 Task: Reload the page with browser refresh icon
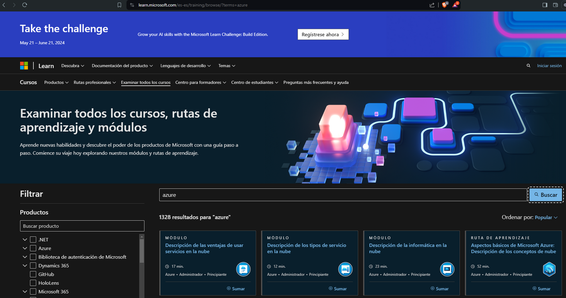tap(25, 5)
